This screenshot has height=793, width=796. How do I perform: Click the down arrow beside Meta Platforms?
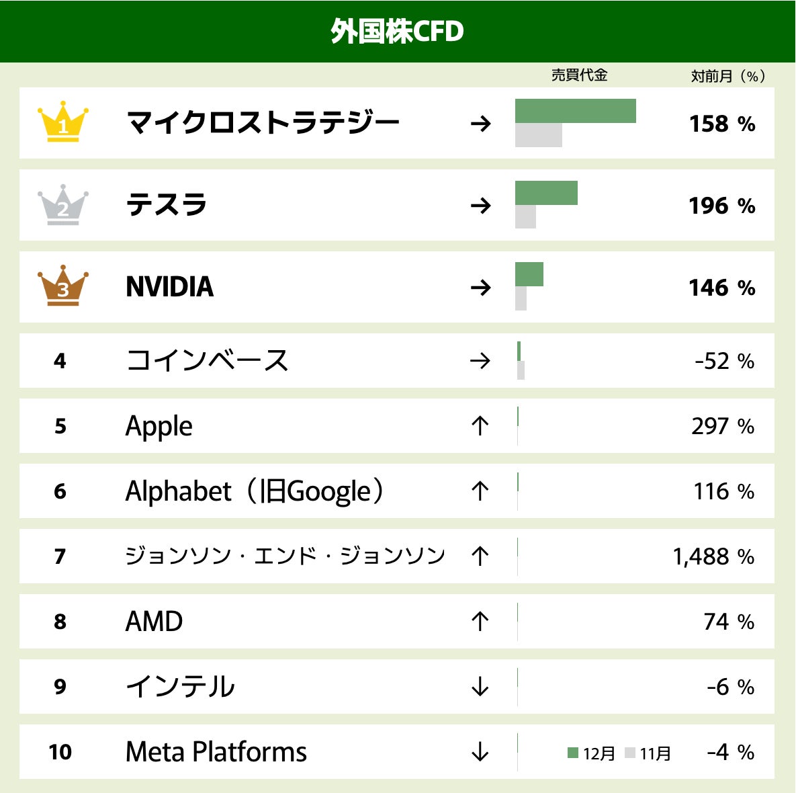pos(480,751)
